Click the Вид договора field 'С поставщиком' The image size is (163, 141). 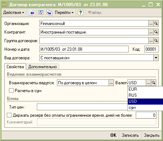pyautogui.click(x=96, y=58)
